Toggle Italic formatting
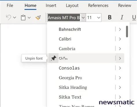Viewport: 137px width, 107px height. (122, 18)
